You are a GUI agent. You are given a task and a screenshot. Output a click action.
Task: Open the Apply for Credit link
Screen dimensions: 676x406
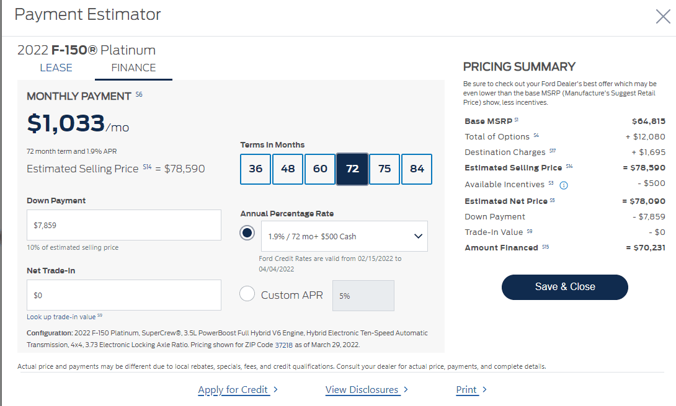pos(233,390)
